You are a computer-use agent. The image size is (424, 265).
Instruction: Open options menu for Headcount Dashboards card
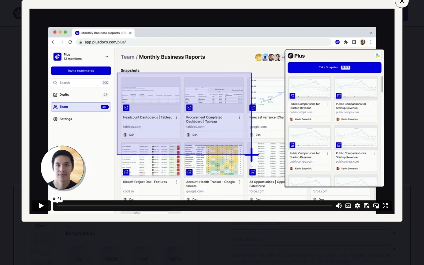(x=176, y=117)
